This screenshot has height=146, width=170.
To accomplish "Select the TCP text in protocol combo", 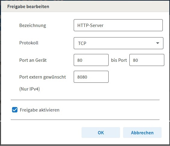I will (x=82, y=43).
